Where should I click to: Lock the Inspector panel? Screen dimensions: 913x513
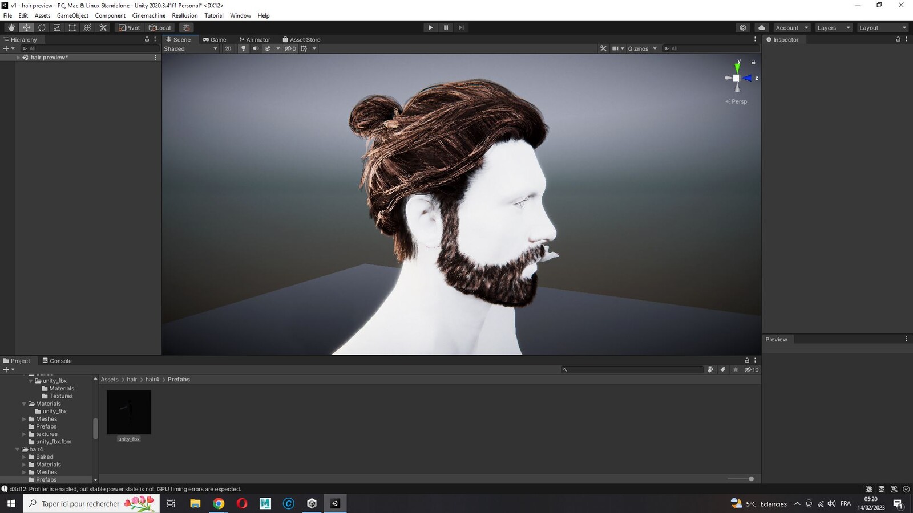pyautogui.click(x=898, y=39)
